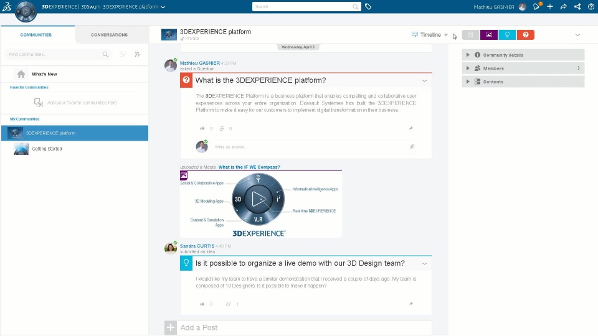Open 'What is the IF WE Compass?' link
Viewport: 598px width, 336px height.
tap(249, 167)
